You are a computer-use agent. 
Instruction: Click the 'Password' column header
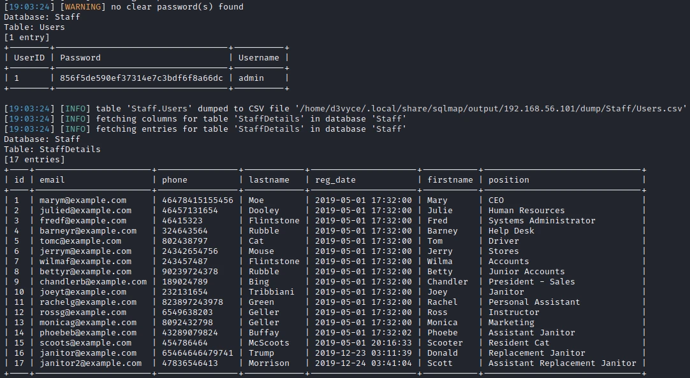coord(80,58)
